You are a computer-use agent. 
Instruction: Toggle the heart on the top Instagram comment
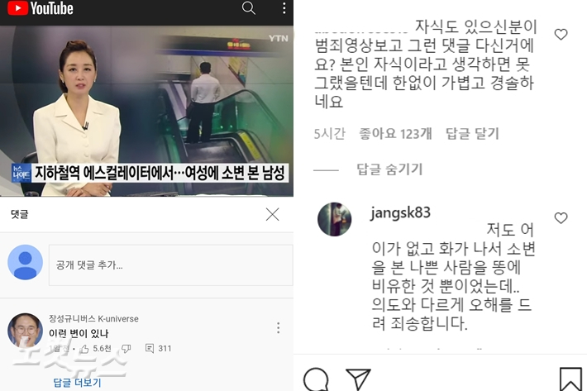click(561, 34)
